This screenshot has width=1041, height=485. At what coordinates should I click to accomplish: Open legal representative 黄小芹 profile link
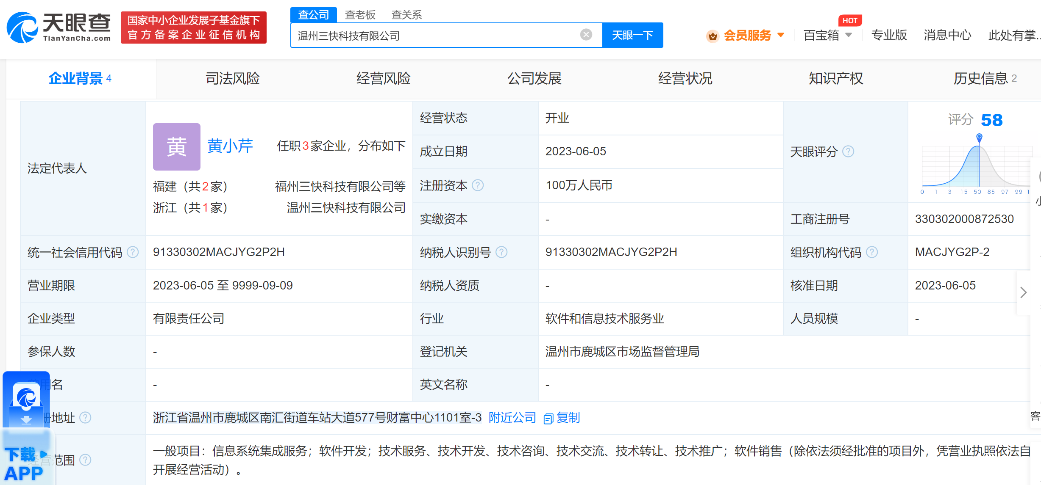click(230, 146)
